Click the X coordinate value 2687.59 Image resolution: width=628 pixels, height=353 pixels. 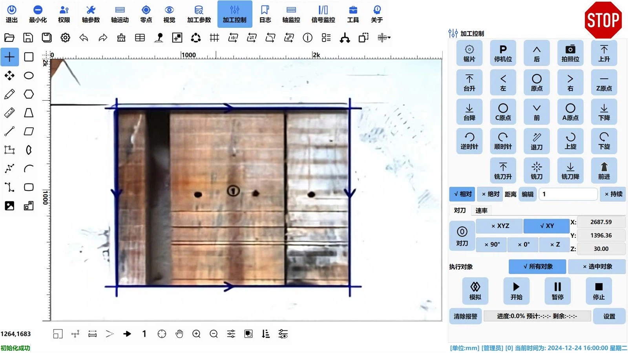[601, 222]
